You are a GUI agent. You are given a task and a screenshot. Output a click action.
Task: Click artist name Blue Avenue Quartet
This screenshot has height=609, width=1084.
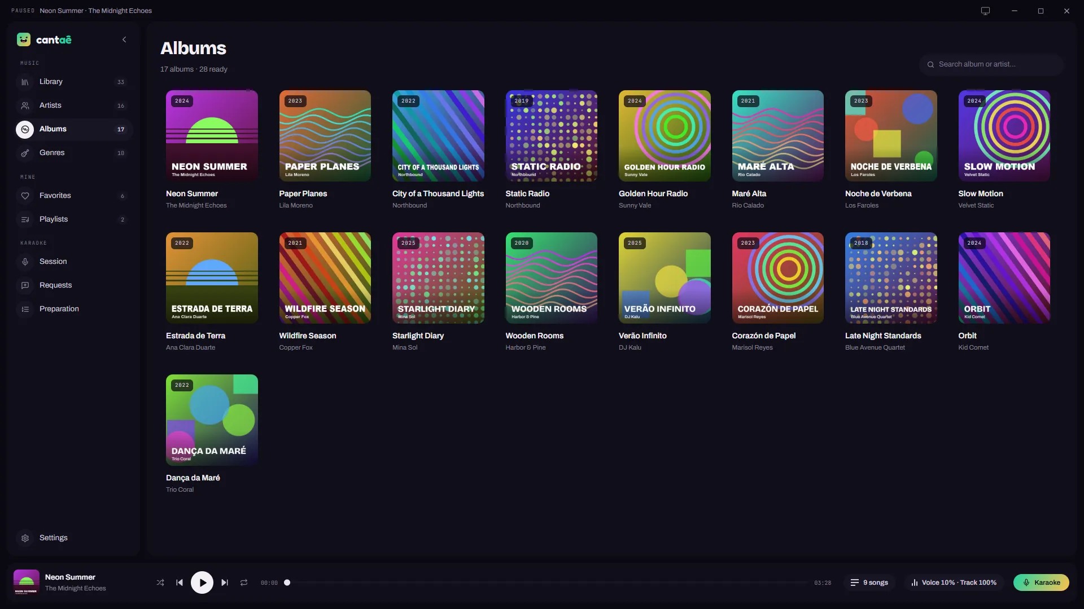click(875, 347)
